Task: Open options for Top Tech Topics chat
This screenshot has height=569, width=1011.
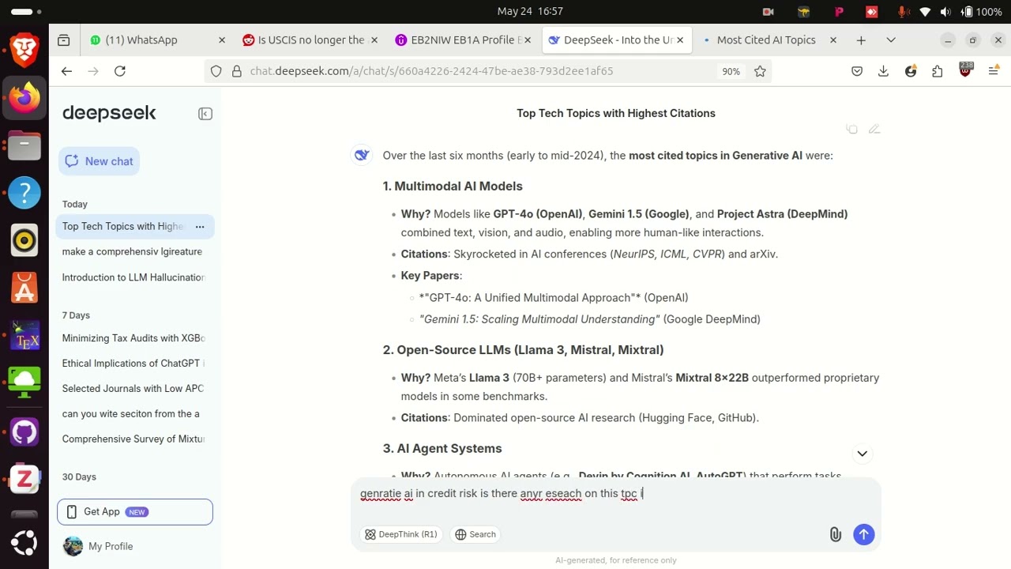Action: point(200,227)
